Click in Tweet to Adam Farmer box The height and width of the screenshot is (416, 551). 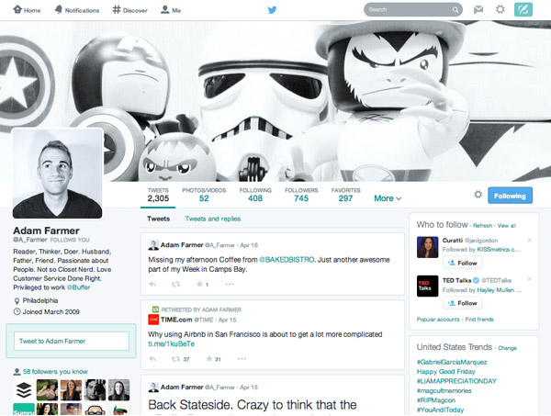point(72,342)
